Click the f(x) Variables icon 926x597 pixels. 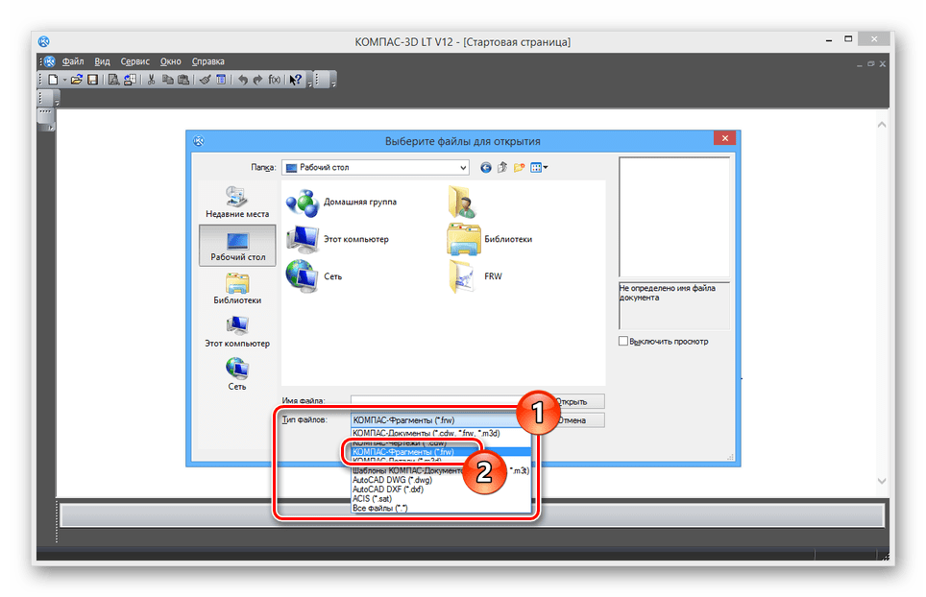(x=275, y=80)
